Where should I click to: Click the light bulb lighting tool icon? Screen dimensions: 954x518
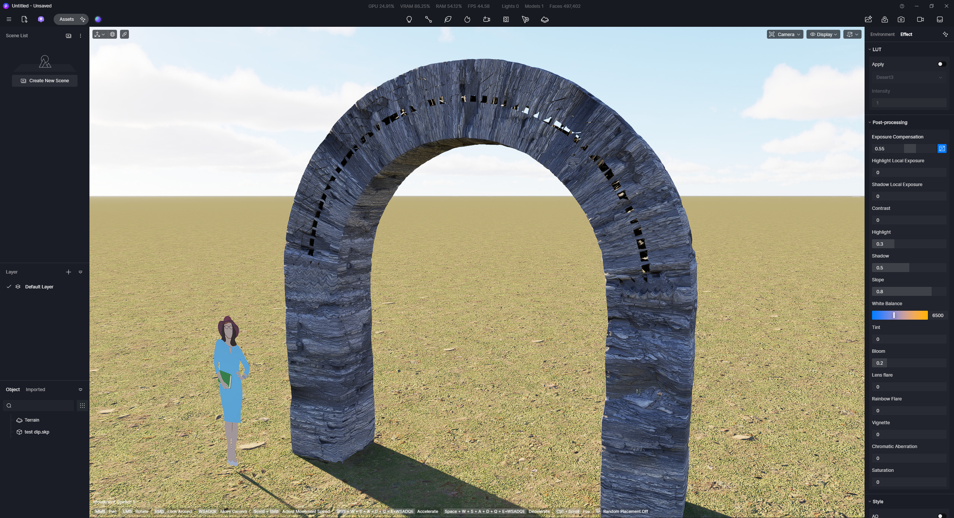[x=409, y=19]
